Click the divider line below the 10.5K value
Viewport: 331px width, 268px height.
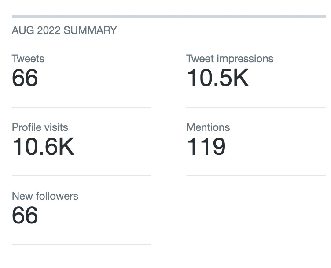pyautogui.click(x=255, y=107)
